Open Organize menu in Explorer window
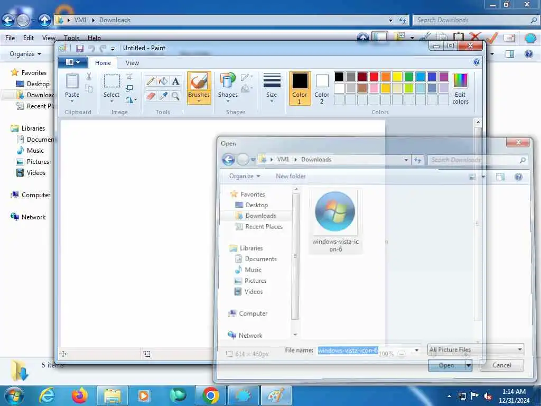This screenshot has height=406, width=541. point(25,54)
